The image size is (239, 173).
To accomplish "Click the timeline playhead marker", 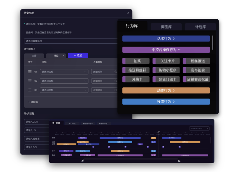I will (x=159, y=132).
